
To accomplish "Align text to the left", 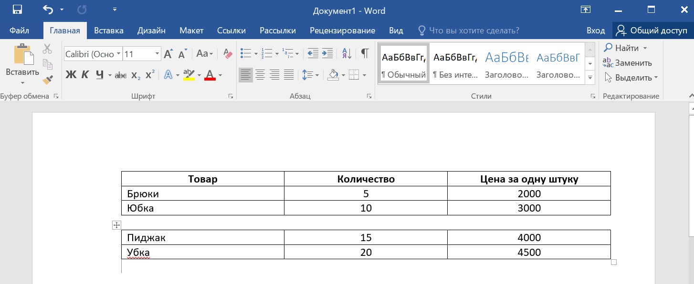I will point(245,75).
